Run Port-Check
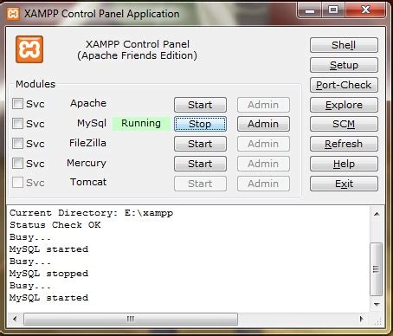This screenshot has width=393, height=336. click(344, 85)
